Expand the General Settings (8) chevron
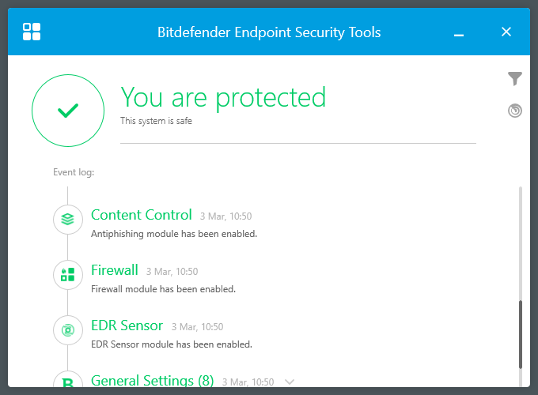This screenshot has height=395, width=538. 290,382
